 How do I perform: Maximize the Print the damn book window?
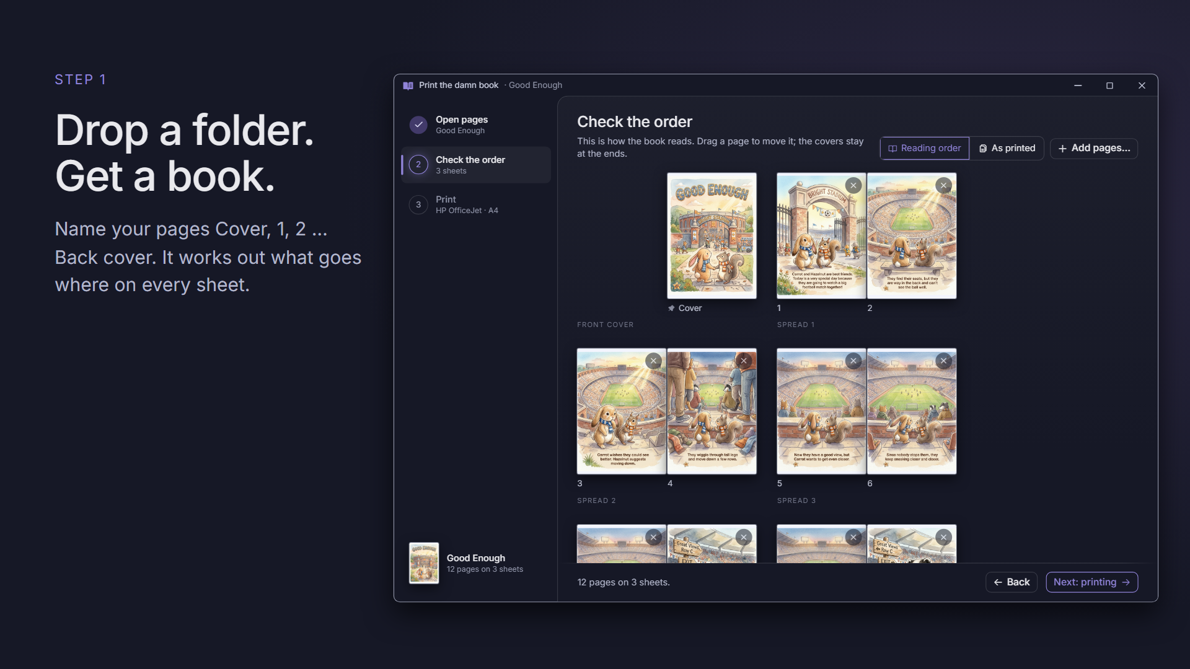coord(1109,85)
